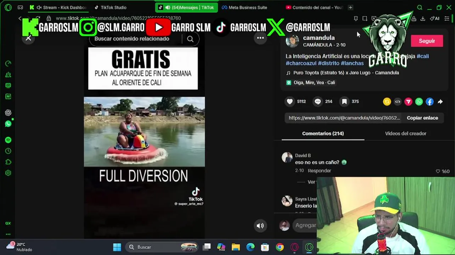
Task: Follow camandula with Seguir button
Action: [x=427, y=41]
